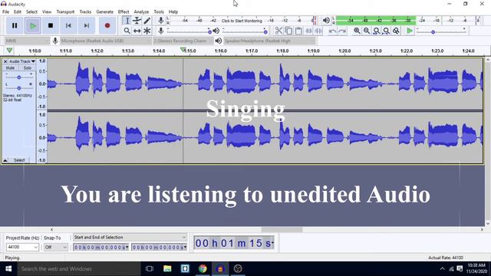This screenshot has width=491, height=276.
Task: Open the MME audio host dropdown
Action: [28, 41]
